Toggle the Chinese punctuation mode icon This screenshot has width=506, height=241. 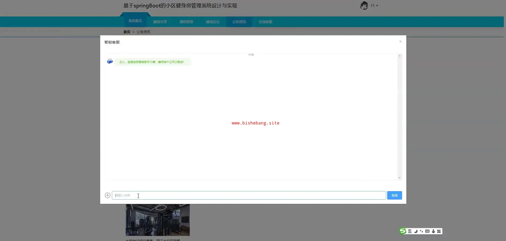pos(421,231)
